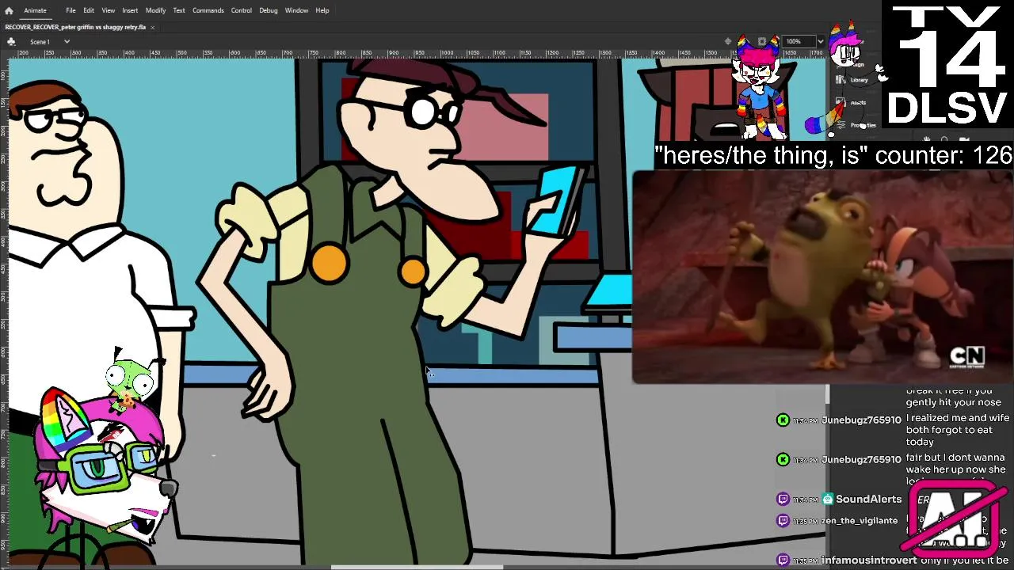1014x570 pixels.
Task: Click the Home icon in Animate
Action: (9, 10)
